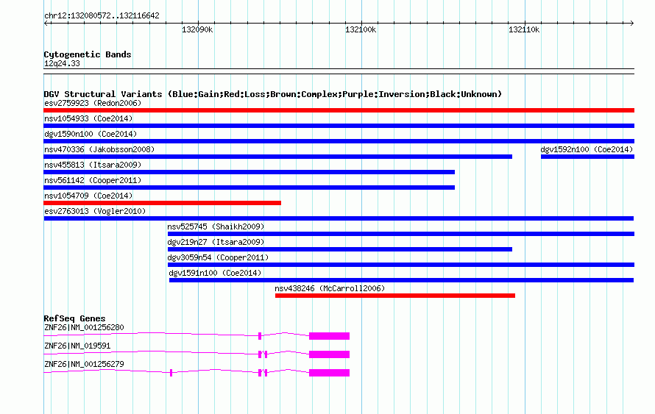Click the blue bar under esv2763013
The width and height of the screenshot is (655, 414).
(339, 218)
